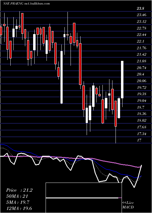Click the 19.04 price axis label
Image resolution: width=152 pixels, height=213 pixels.
point(142,101)
